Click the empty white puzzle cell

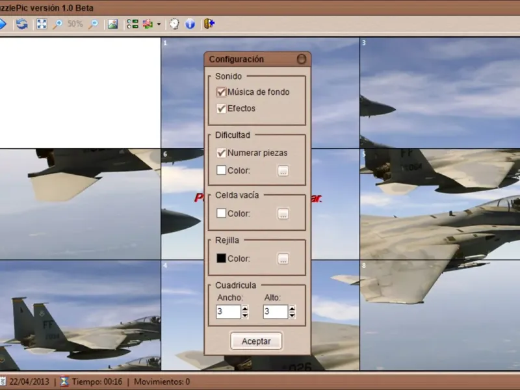tap(80, 93)
